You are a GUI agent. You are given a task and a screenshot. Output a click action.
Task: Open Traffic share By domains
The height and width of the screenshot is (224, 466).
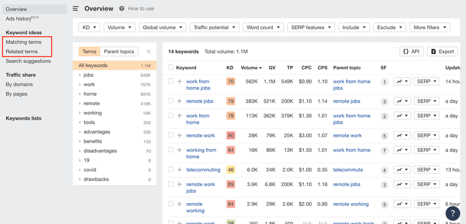coord(19,85)
